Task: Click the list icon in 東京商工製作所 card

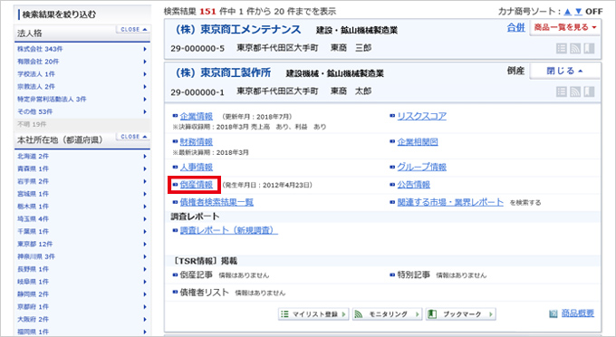Action: [x=562, y=91]
